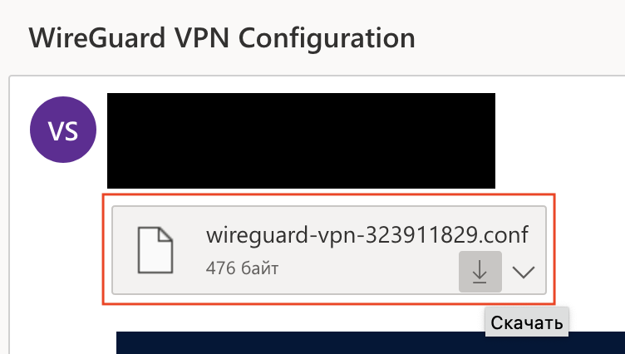Screen dimensions: 625x354
Task: Select the WireGuard VPN Configuration subject heading
Action: [221, 37]
